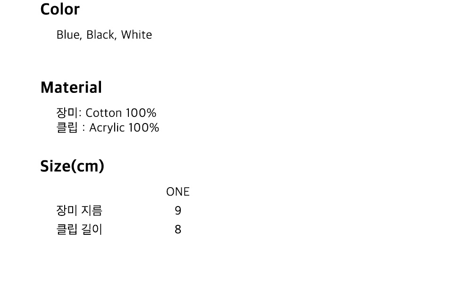Viewport: 472px width, 305px height.
Task: Click the word 지름 in size table
Action: point(93,210)
